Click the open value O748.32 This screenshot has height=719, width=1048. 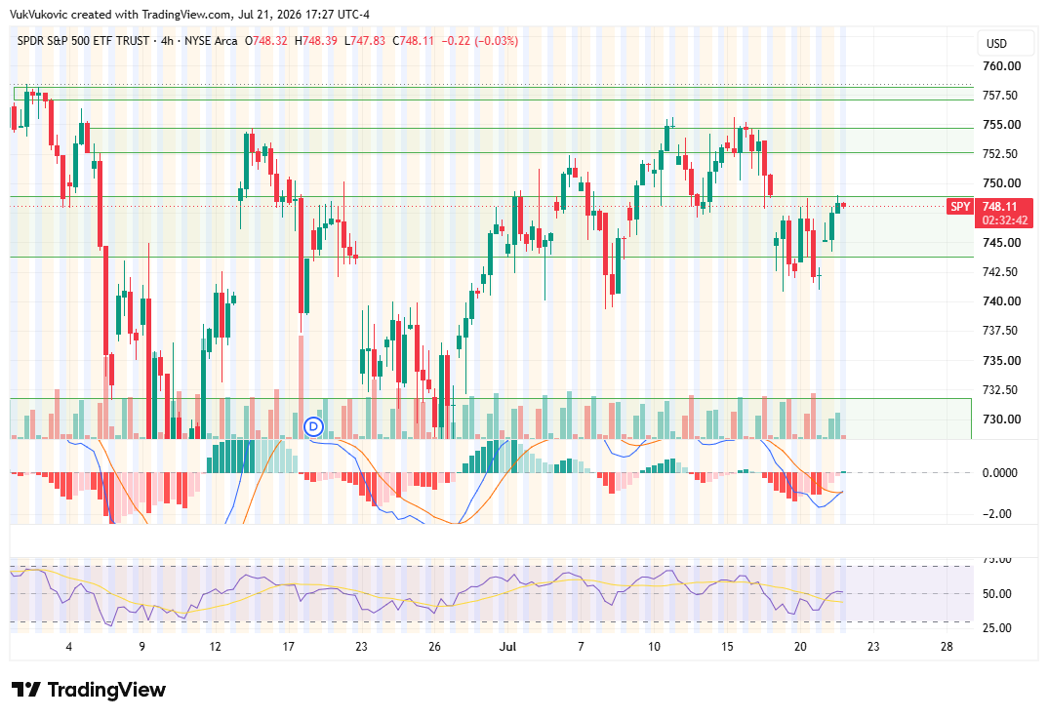pos(266,41)
